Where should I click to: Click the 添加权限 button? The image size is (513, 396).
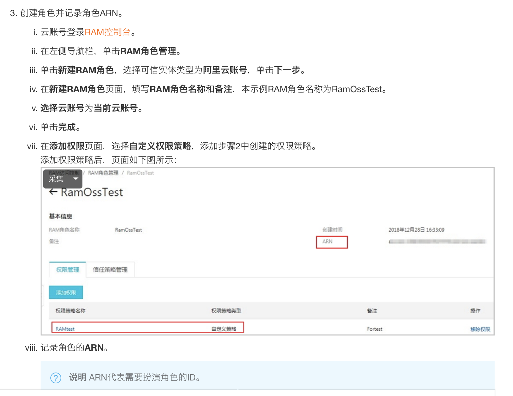tap(66, 292)
